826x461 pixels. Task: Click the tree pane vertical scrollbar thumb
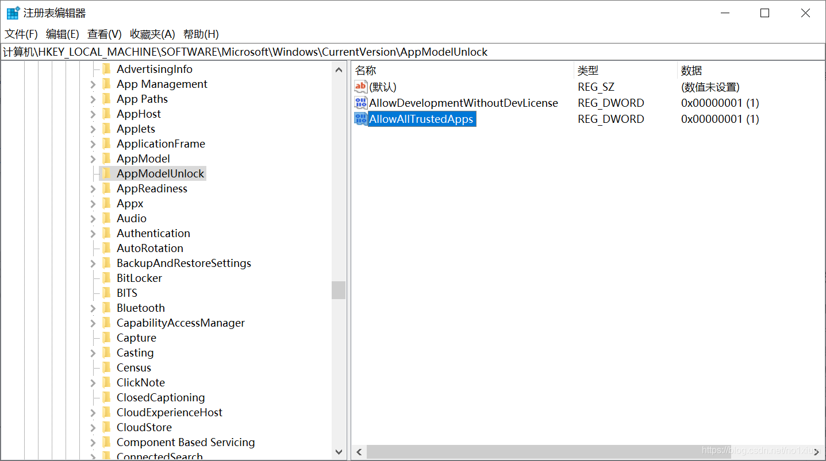tap(339, 290)
